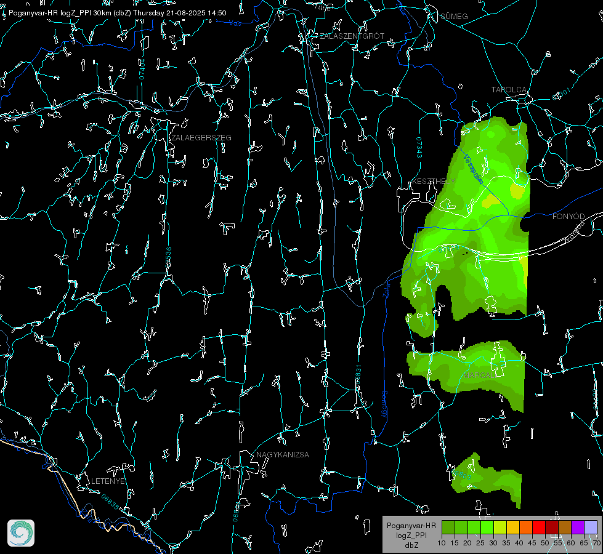This screenshot has width=603, height=554.
Task: Click the TAPOLCA town label
Action: pyautogui.click(x=509, y=90)
